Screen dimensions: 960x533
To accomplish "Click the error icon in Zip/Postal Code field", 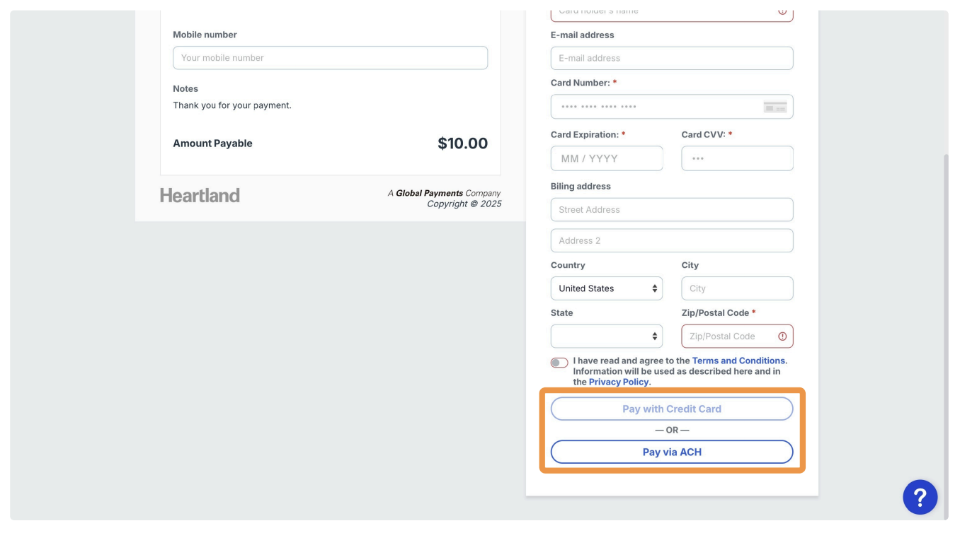I will [782, 336].
